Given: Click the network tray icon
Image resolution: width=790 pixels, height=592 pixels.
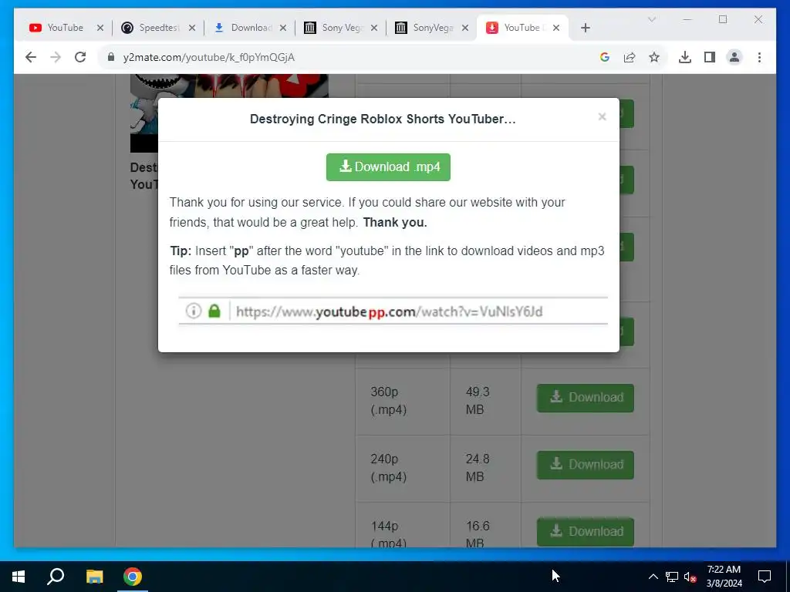Looking at the screenshot, I should [x=672, y=577].
